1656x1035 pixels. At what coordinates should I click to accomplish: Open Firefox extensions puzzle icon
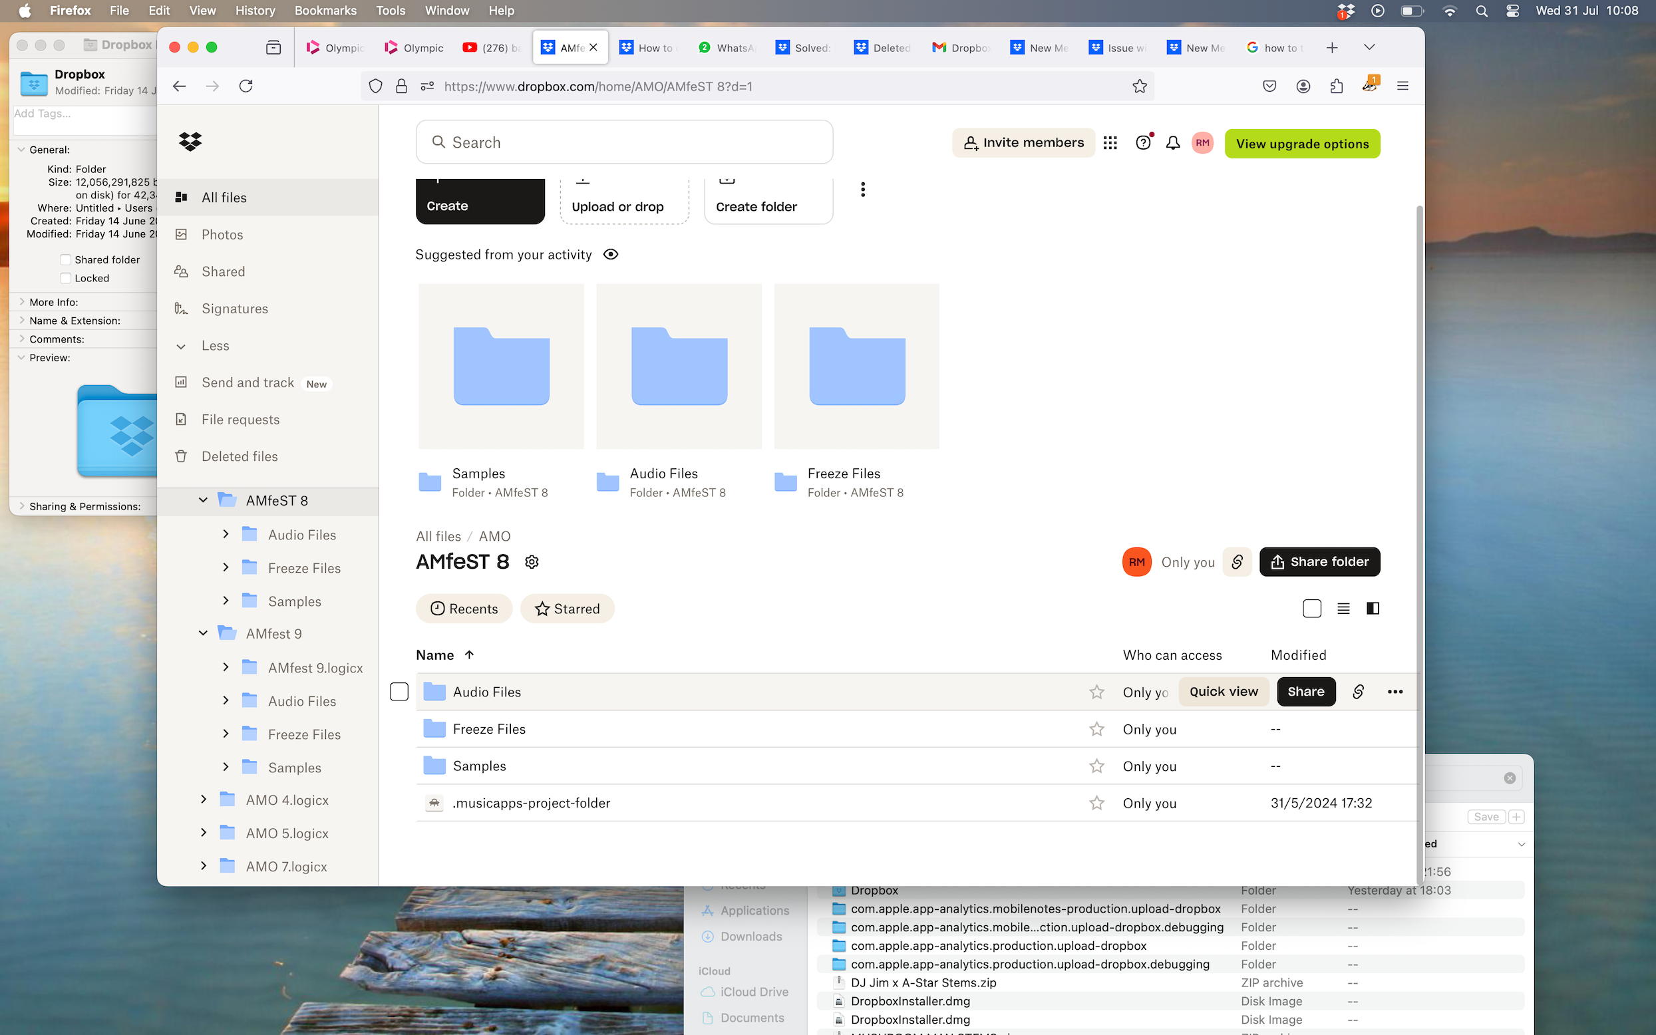click(x=1336, y=86)
